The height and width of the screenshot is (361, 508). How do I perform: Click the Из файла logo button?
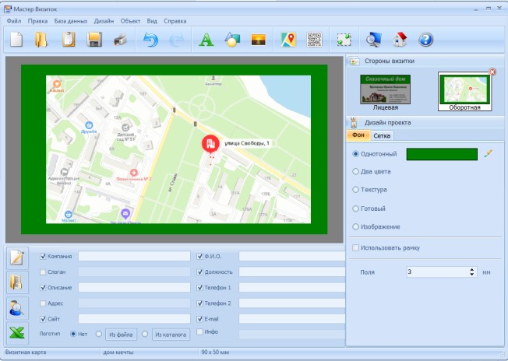[121, 335]
